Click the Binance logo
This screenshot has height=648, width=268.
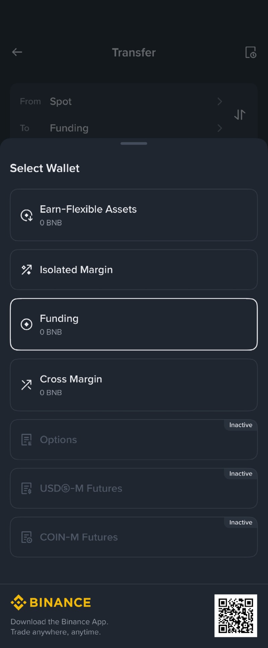point(51,603)
